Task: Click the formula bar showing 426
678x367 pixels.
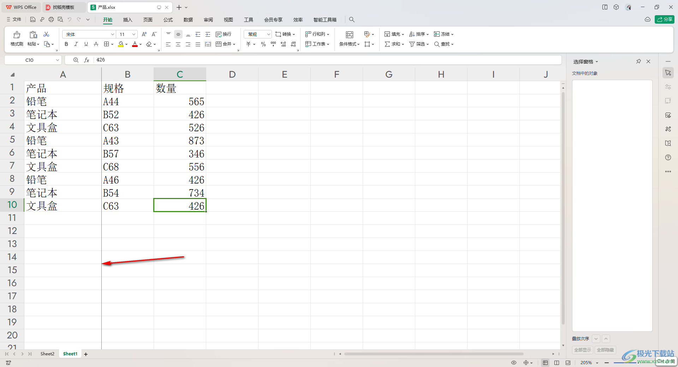Action: pyautogui.click(x=327, y=60)
